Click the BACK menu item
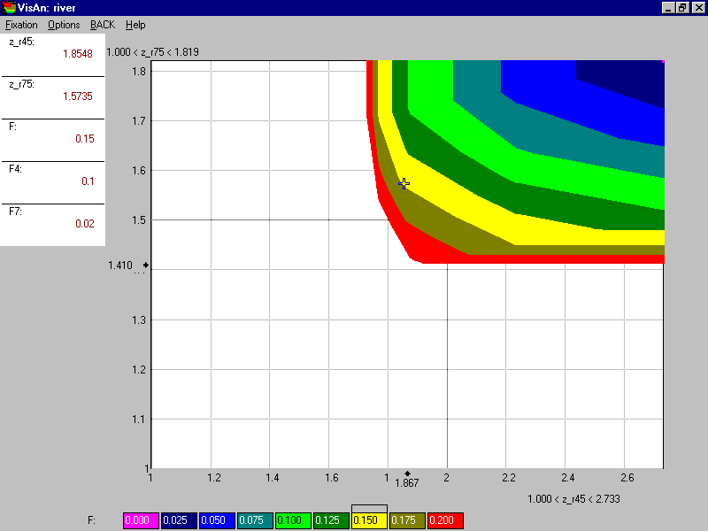Screen dimensions: 708x531 point(103,25)
